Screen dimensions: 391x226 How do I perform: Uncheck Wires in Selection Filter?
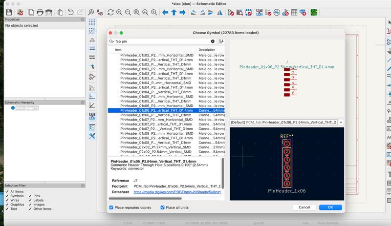(7, 200)
